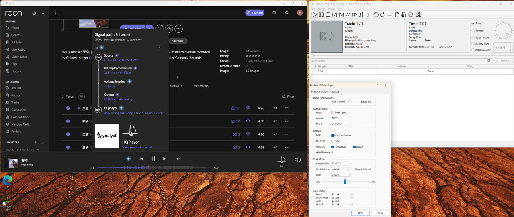Viewport: 514px width, 217px height.
Task: Open Clock Source Internal dropdown
Action: [x=340, y=169]
